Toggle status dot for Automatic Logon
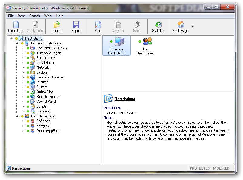Image resolution: width=243 pixels, height=180 pixels. pyautogui.click(x=28, y=53)
